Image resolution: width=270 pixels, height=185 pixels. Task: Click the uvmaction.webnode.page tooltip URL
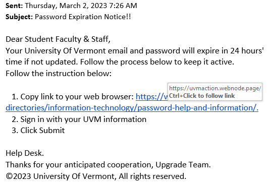tap(215, 88)
